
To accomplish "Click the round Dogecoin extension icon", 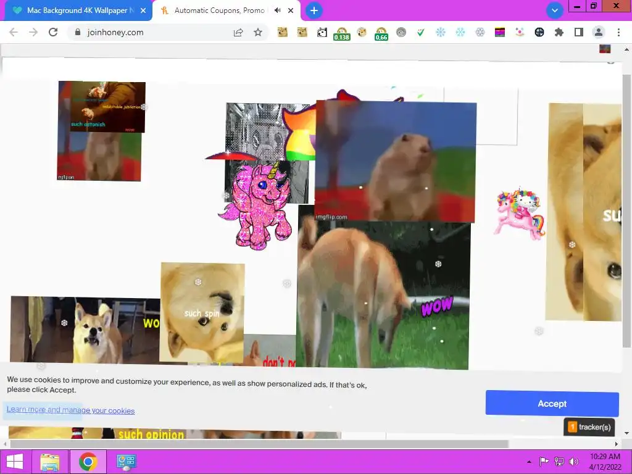I will click(x=362, y=32).
